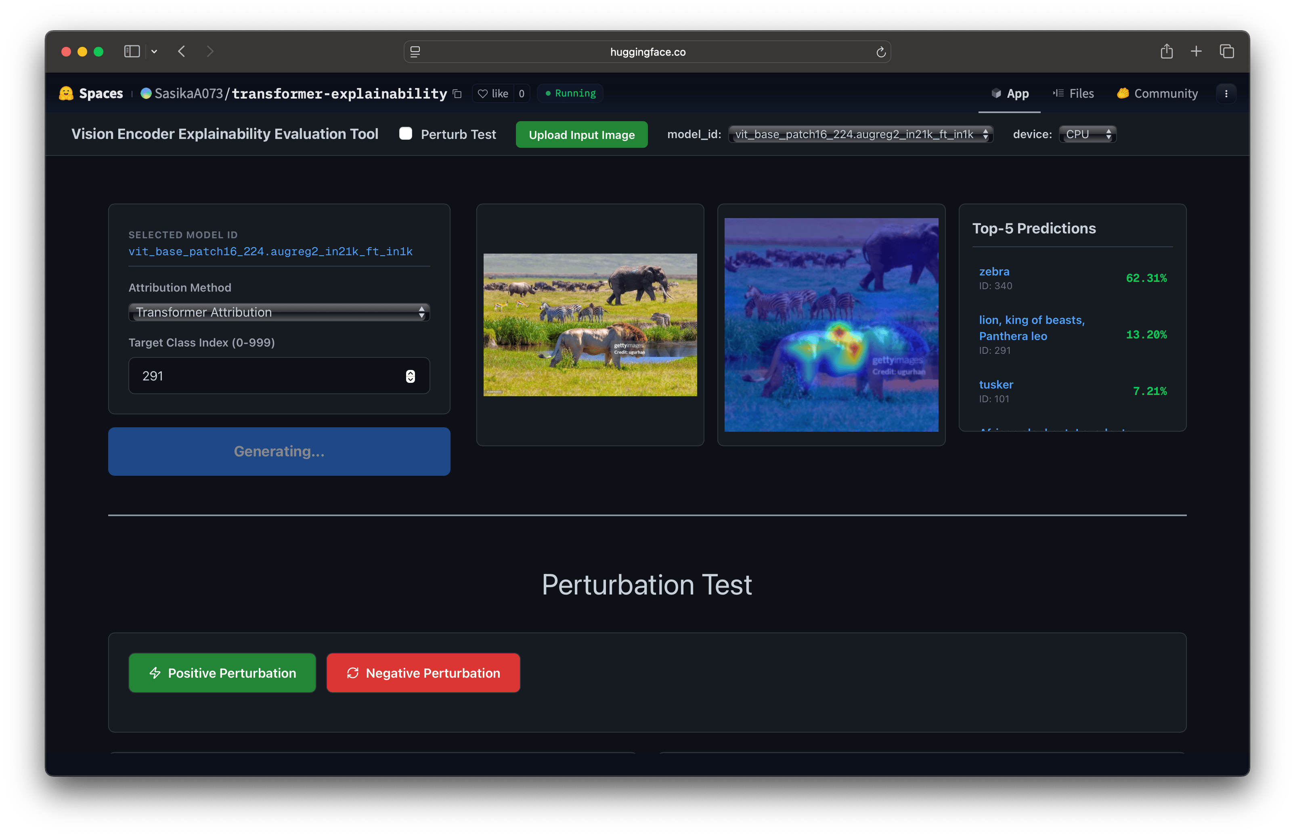The height and width of the screenshot is (836, 1295).
Task: Open a new tab with the plus icon
Action: tap(1196, 51)
